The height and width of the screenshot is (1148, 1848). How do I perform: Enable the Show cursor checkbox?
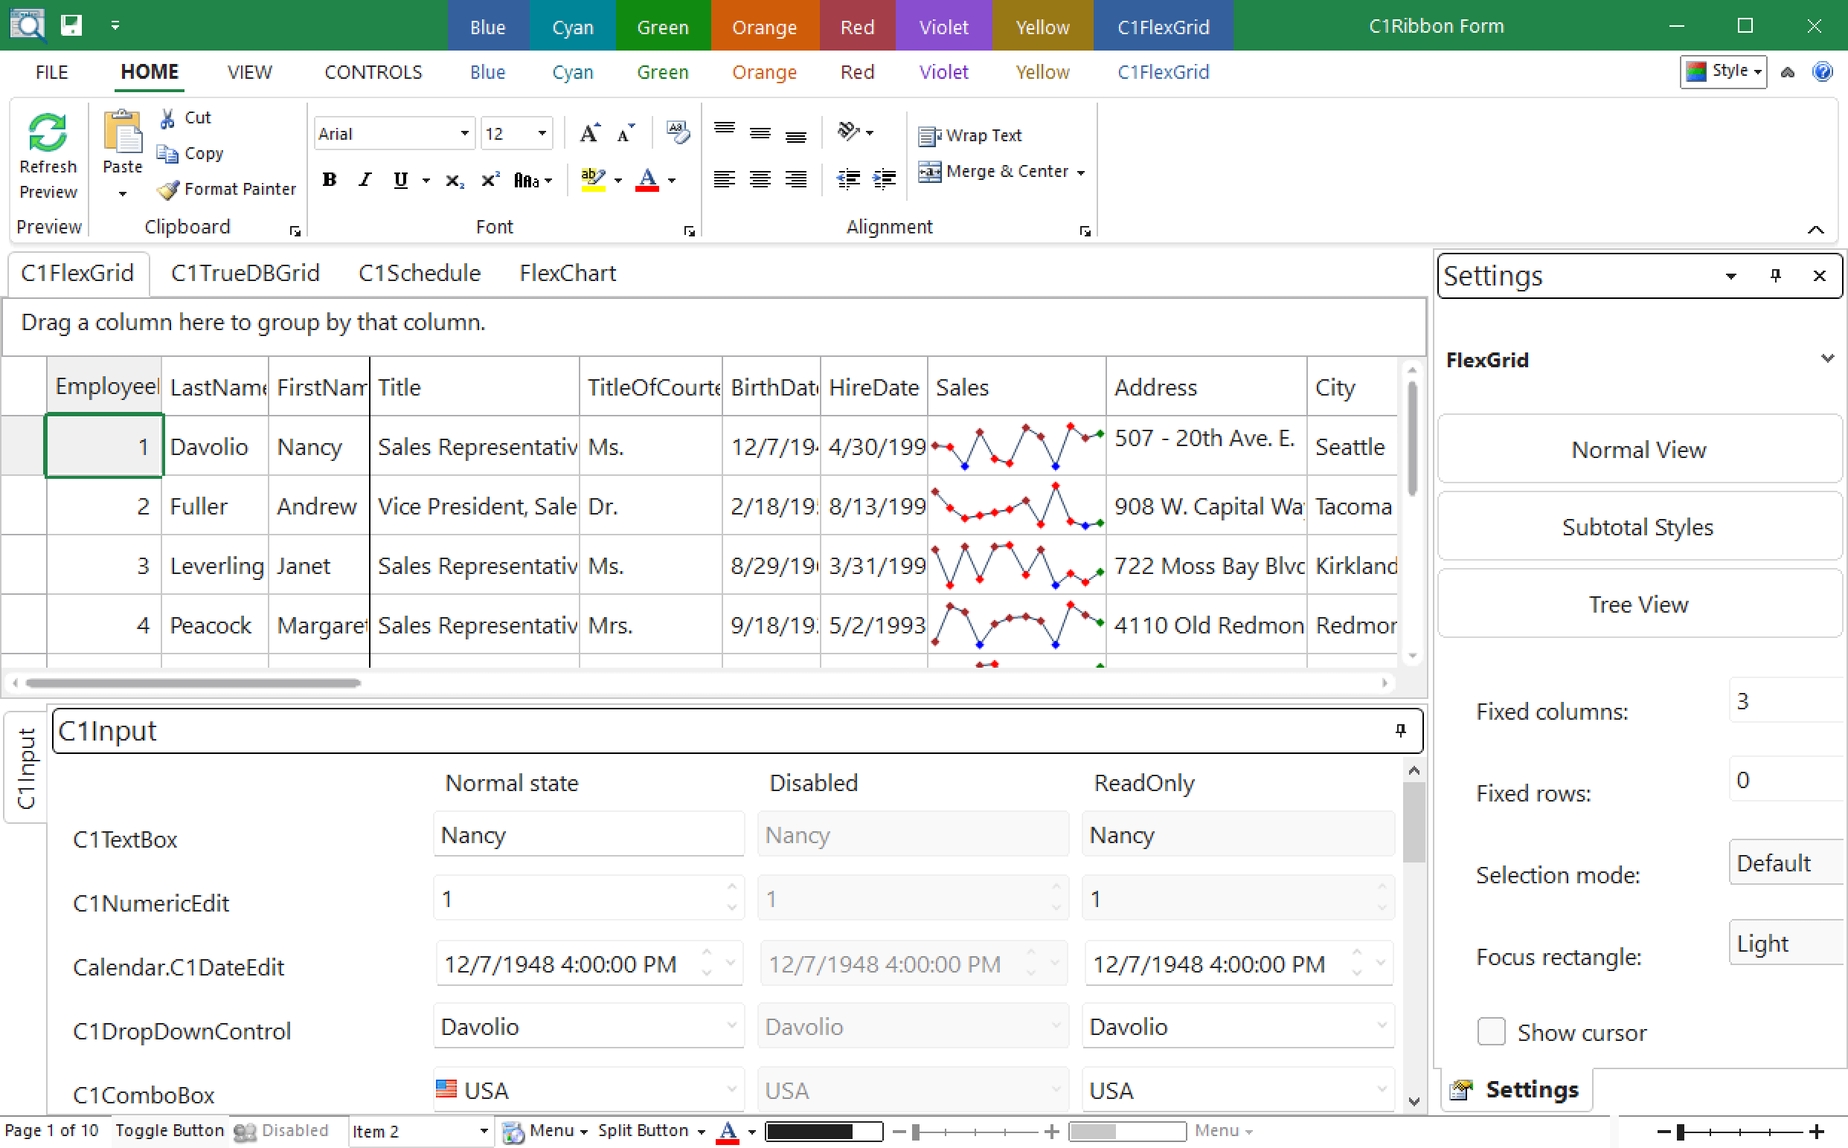tap(1491, 1032)
